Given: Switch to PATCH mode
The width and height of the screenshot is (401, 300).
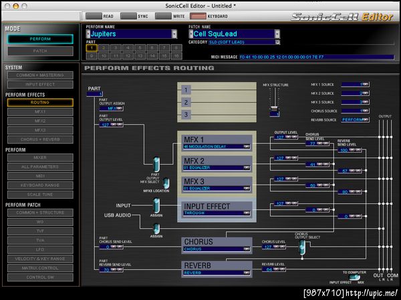Looking at the screenshot, I should [40, 51].
